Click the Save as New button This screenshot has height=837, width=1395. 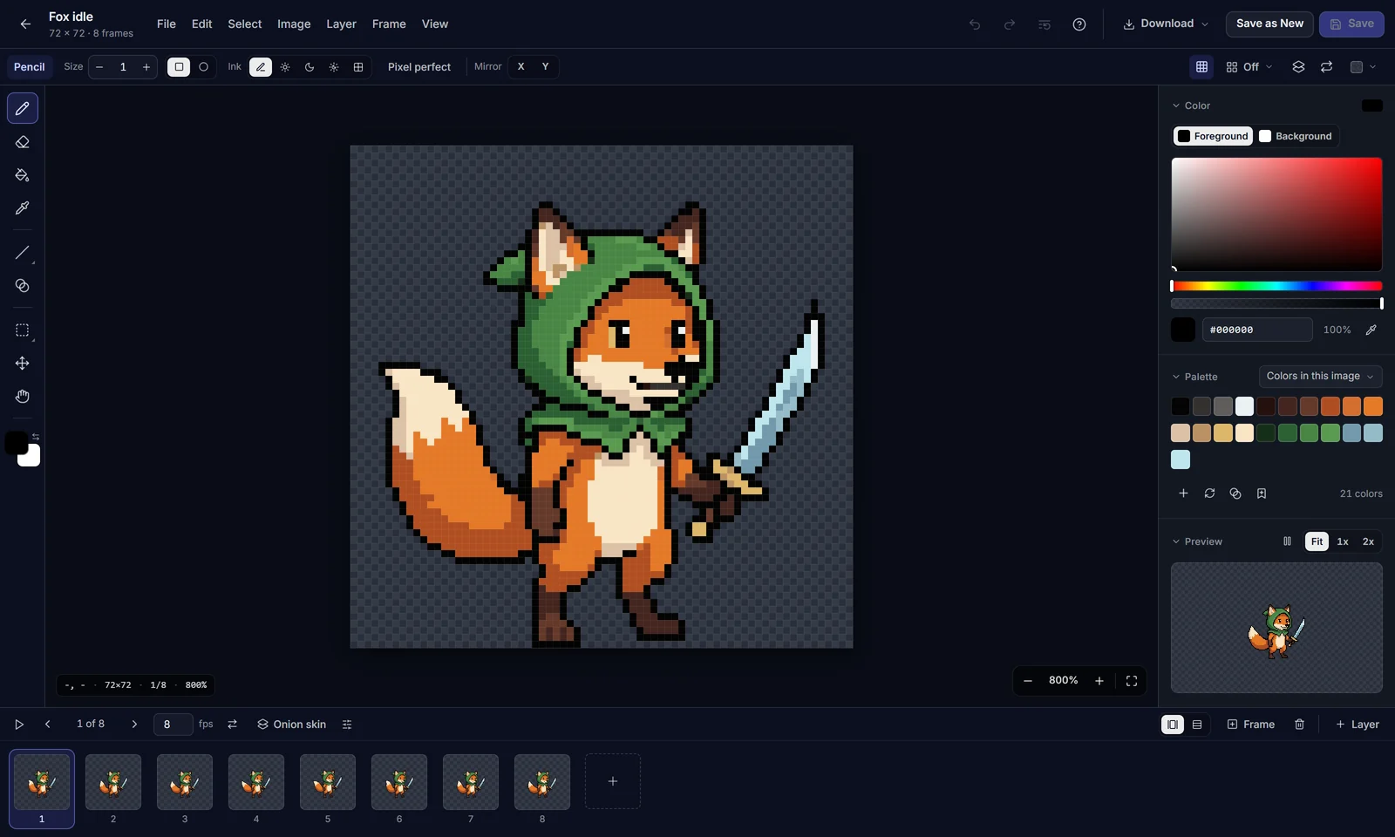pyautogui.click(x=1269, y=24)
